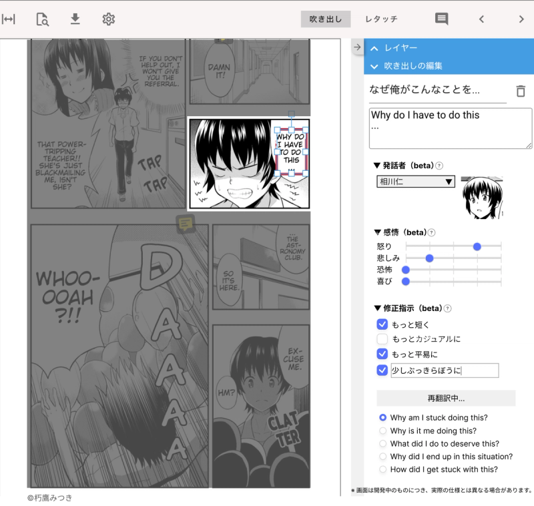Click the yellow comment note on the page
The height and width of the screenshot is (506, 534).
click(x=186, y=224)
